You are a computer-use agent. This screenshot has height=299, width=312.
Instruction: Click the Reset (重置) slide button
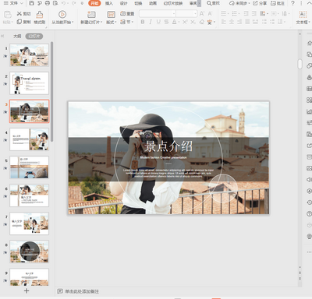click(x=127, y=13)
